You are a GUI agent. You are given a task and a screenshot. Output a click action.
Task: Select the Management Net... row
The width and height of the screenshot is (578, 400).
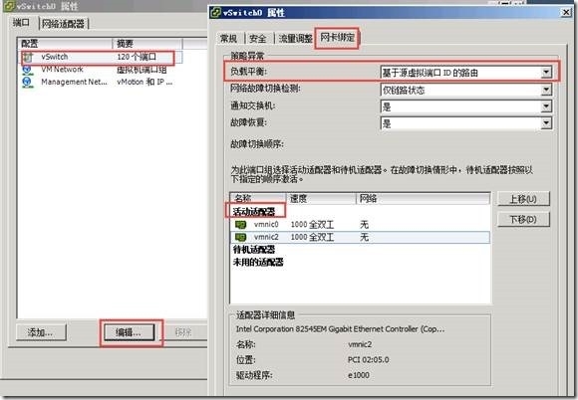click(x=102, y=82)
